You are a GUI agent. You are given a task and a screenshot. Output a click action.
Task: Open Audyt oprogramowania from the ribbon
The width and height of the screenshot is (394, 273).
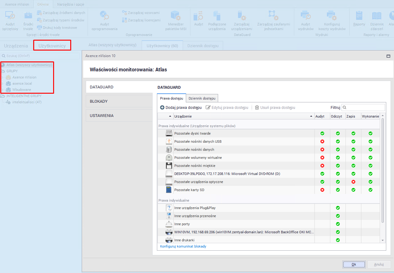pyautogui.click(x=104, y=16)
